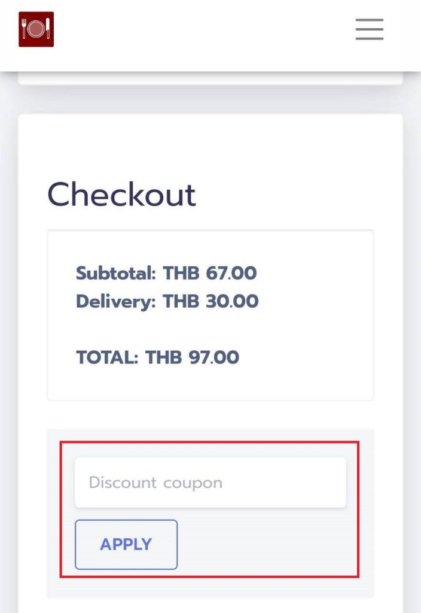Apply the discount coupon with APPLY button
The height and width of the screenshot is (613, 421).
pyautogui.click(x=126, y=544)
